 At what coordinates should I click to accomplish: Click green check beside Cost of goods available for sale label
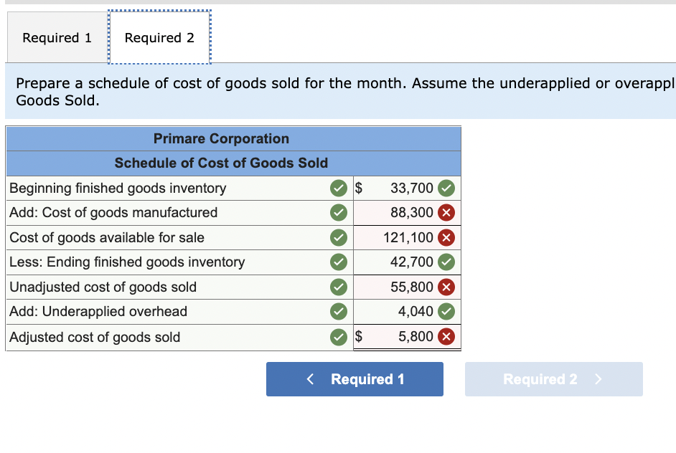(339, 238)
